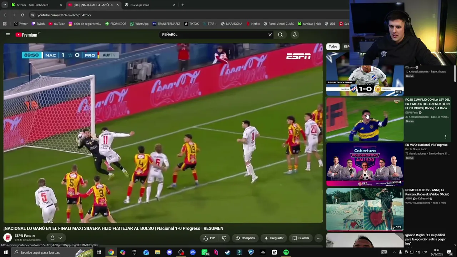Image resolution: width=457 pixels, height=257 pixels.
Task: Click the Windows taskbar search box
Action: (x=52, y=252)
